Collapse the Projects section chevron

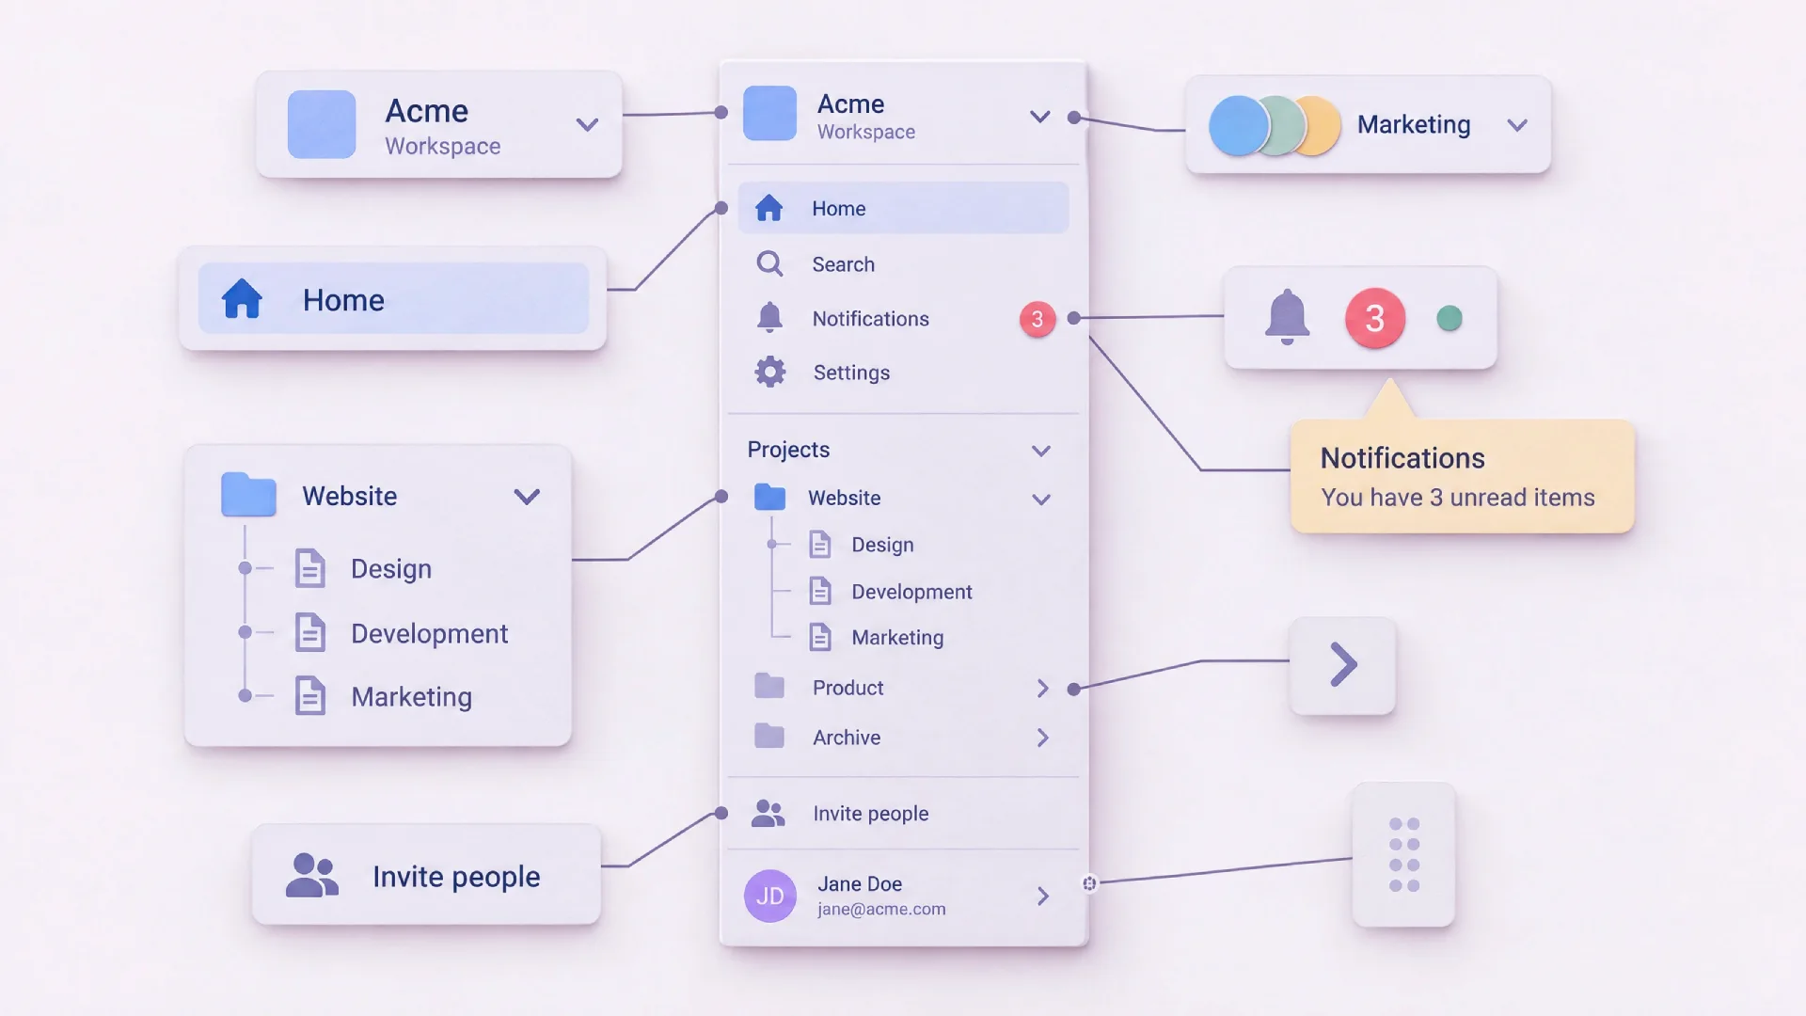(x=1040, y=451)
